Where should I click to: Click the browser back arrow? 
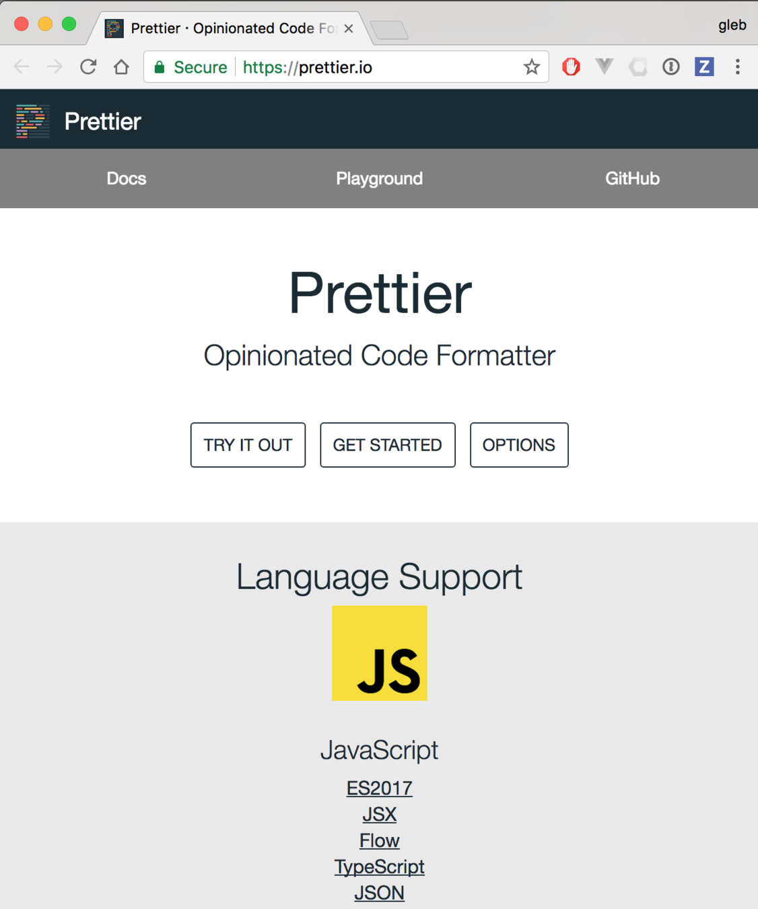pos(22,67)
